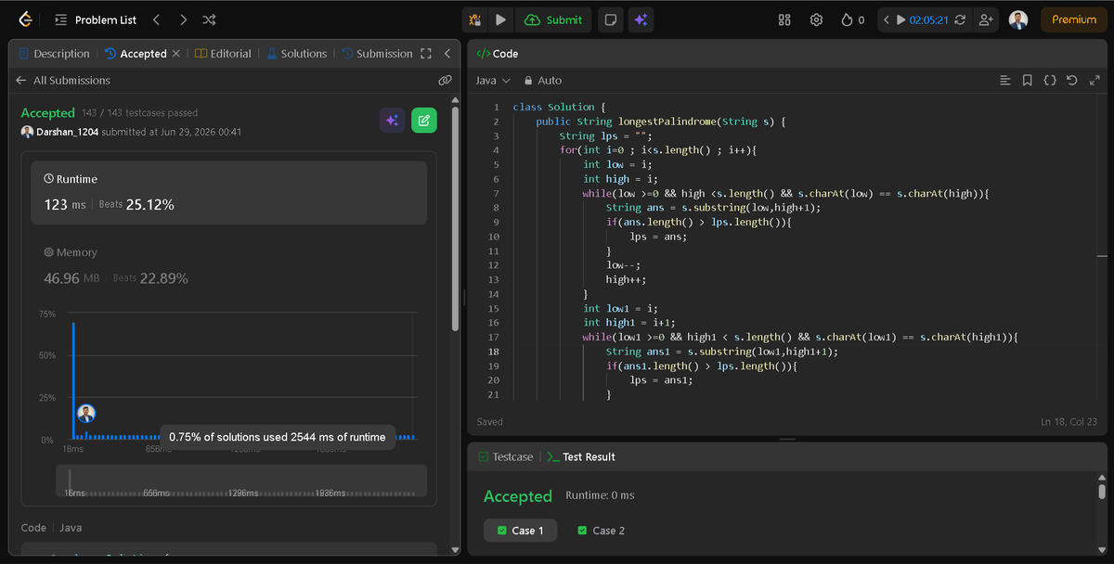Go to next problem arrow
Viewport: 1114px width, 564px height.
tap(183, 19)
